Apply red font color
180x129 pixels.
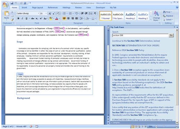(57, 18)
